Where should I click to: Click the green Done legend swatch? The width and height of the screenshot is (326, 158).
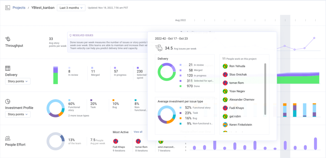coord(180,86)
